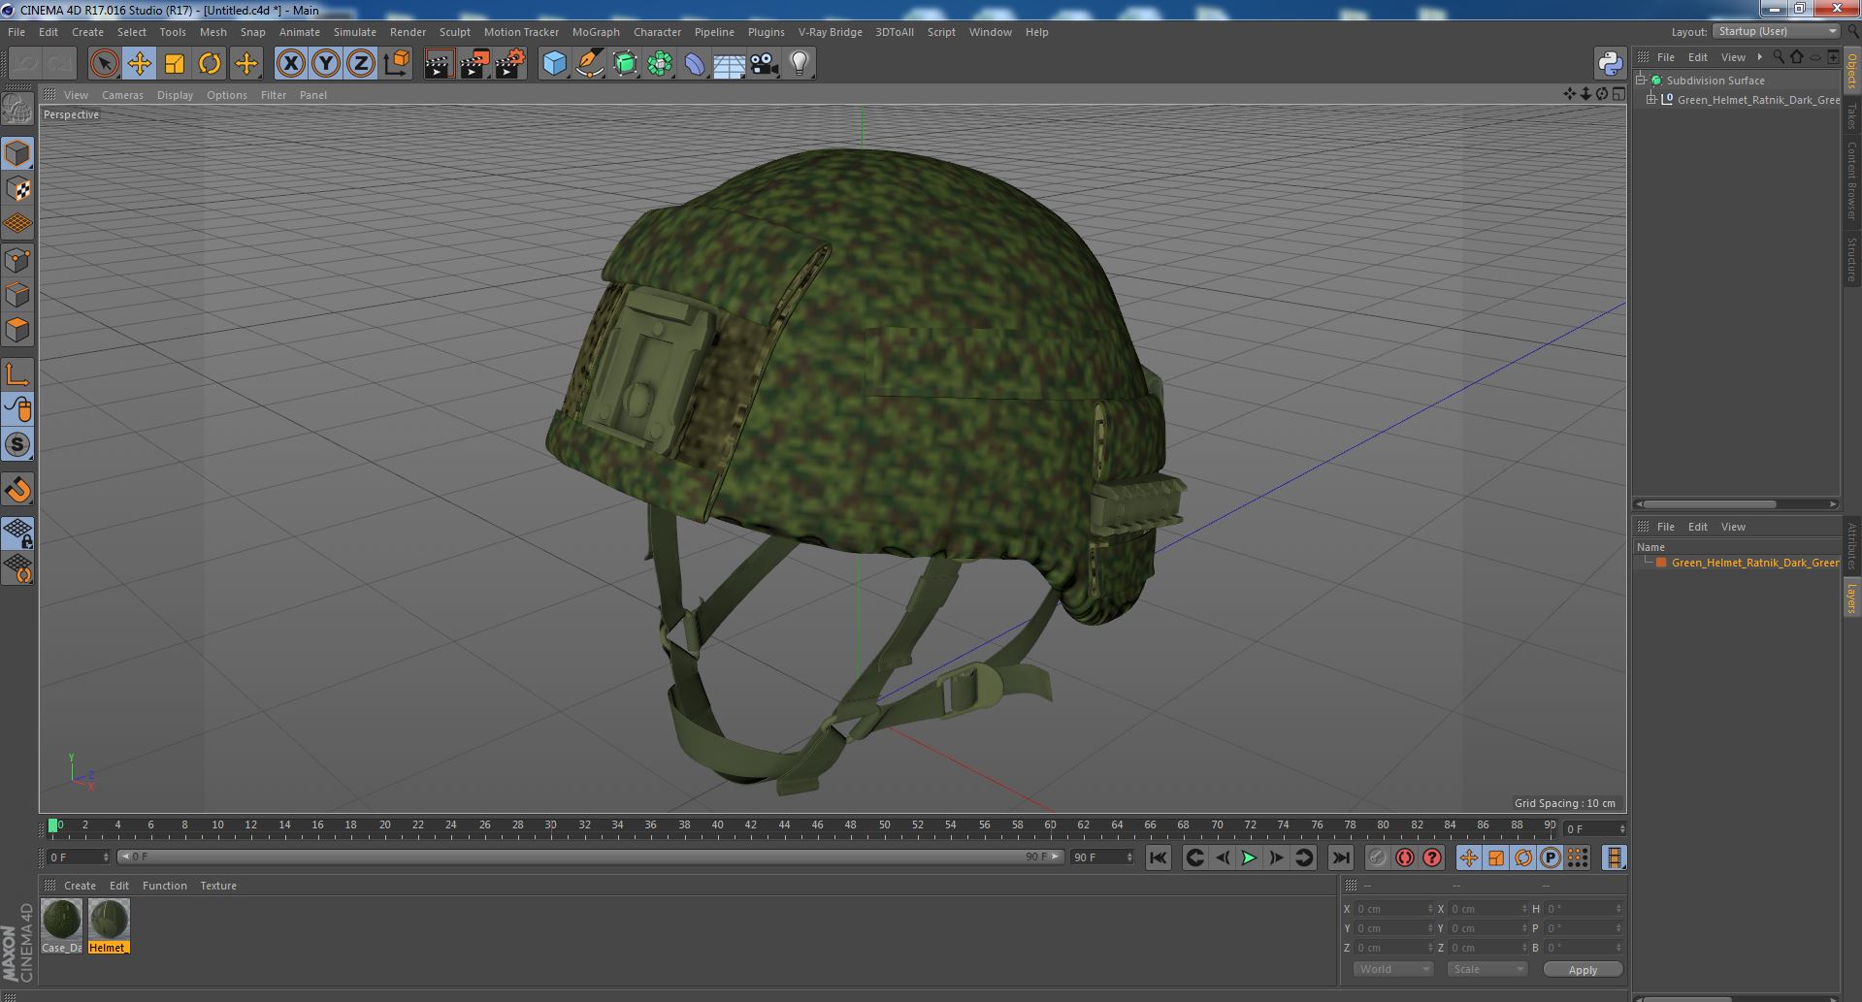Open the Scale mode dropdown
Screen dimensions: 1862x1002
1486,969
